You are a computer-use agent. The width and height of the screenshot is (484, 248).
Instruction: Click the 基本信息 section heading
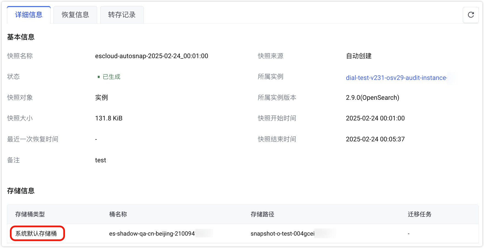pos(21,37)
